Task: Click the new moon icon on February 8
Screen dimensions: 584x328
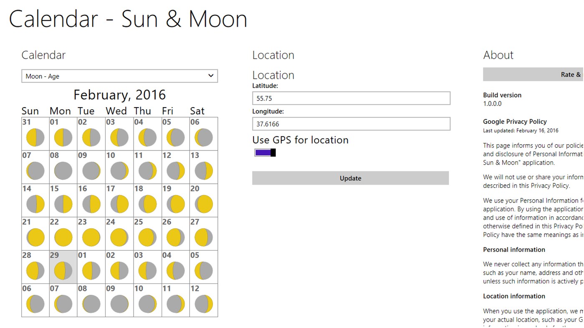Action: point(63,170)
